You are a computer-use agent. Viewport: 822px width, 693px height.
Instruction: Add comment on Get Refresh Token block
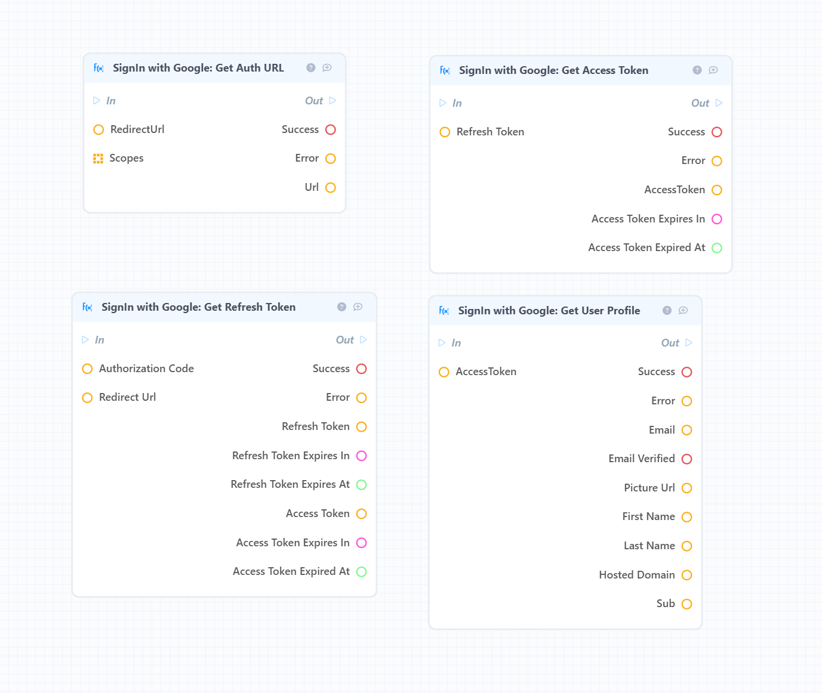coord(358,307)
